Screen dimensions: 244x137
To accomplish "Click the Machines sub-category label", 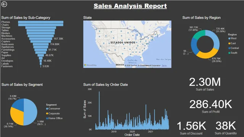I will 7,36.
